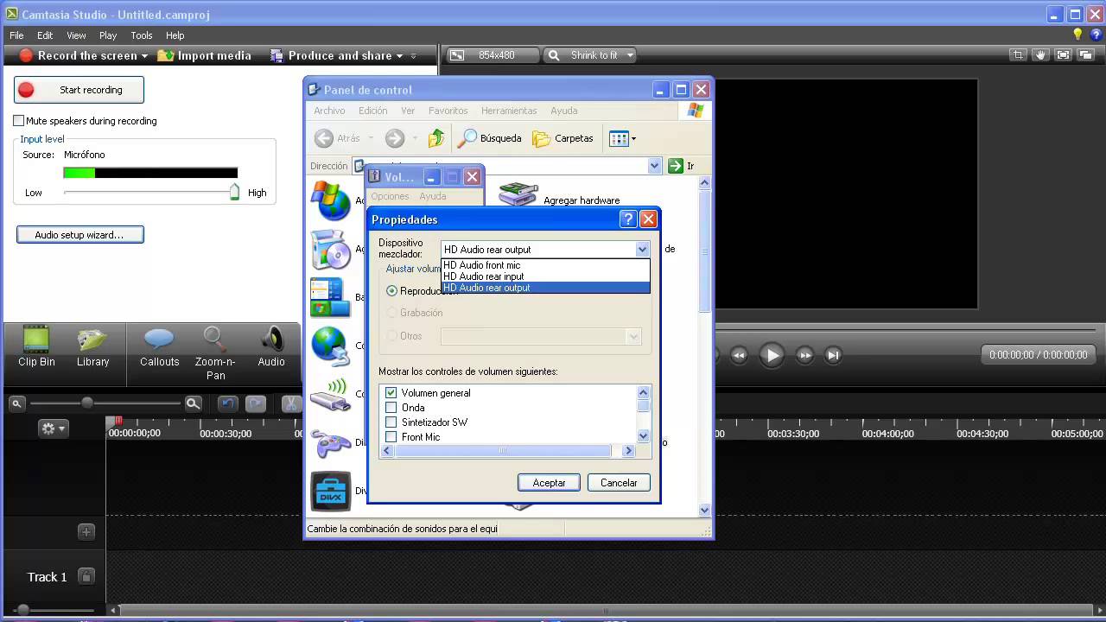Click Start recording button
The image size is (1106, 622).
[x=79, y=90]
